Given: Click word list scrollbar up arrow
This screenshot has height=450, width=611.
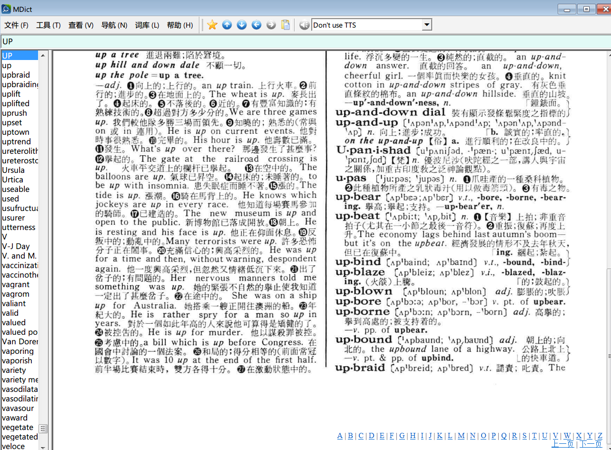Looking at the screenshot, I should (43, 55).
